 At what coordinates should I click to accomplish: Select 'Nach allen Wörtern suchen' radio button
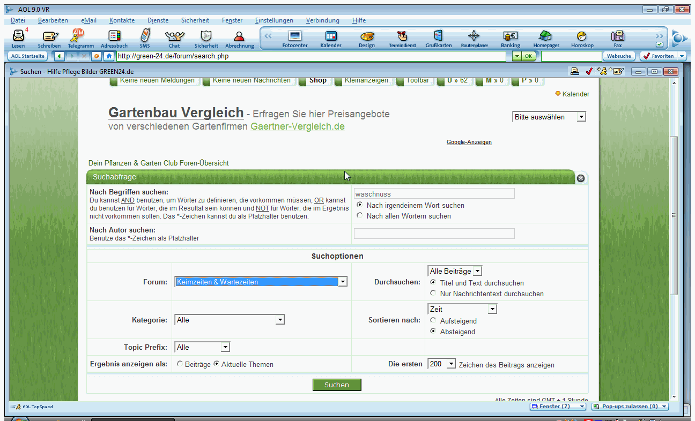[359, 216]
